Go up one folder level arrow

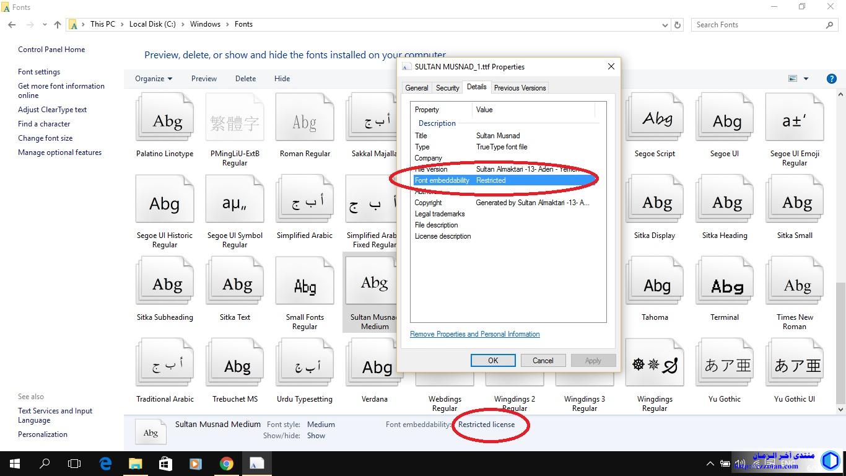coord(58,25)
